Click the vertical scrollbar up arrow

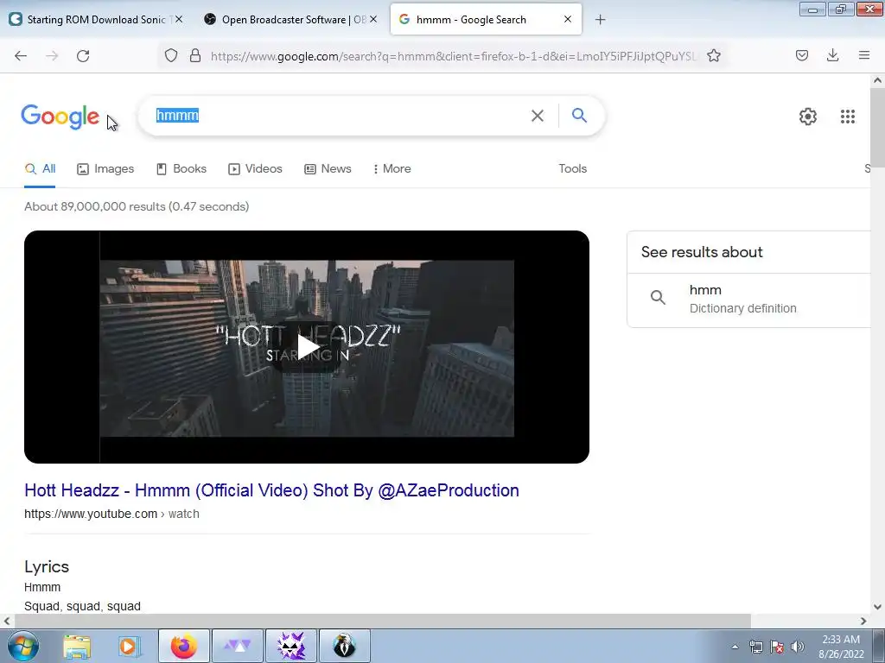[878, 80]
